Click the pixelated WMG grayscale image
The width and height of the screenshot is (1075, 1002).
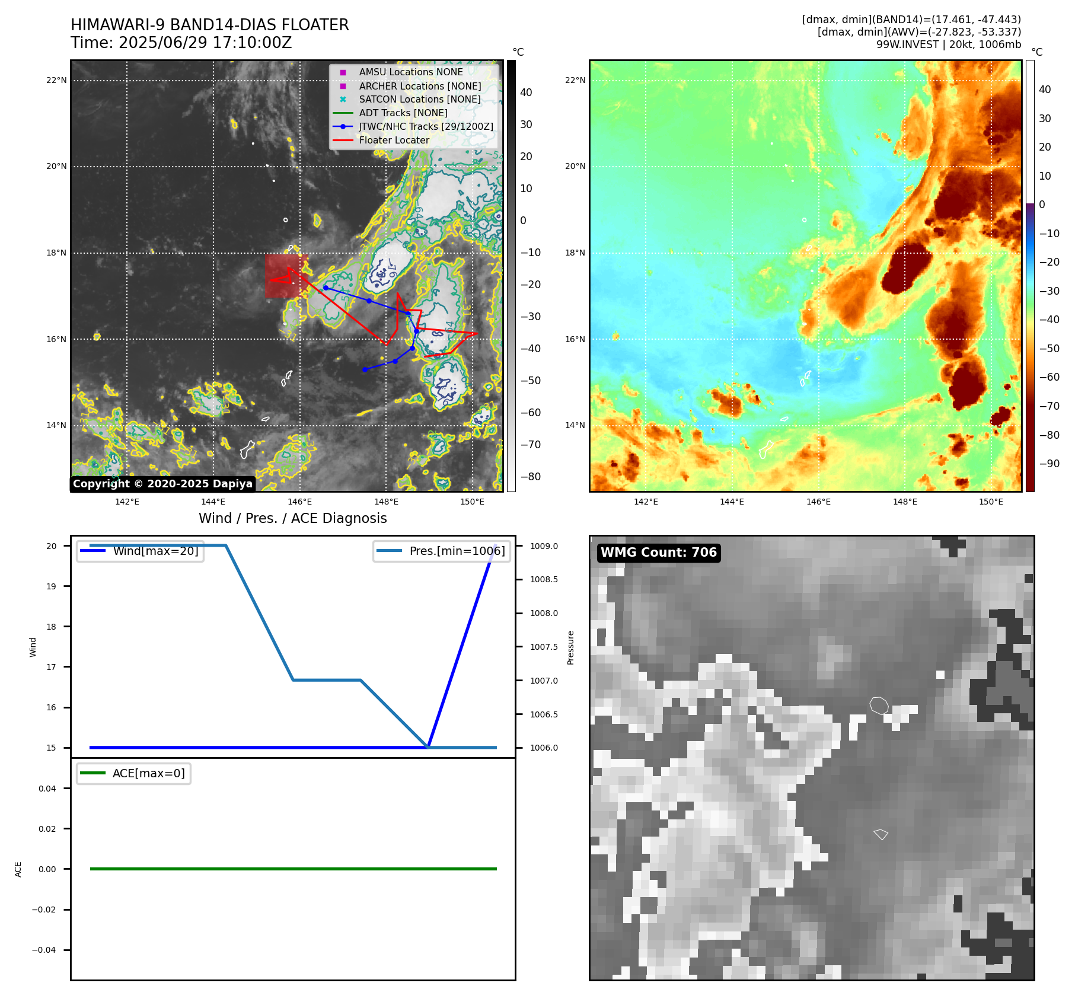tap(812, 758)
